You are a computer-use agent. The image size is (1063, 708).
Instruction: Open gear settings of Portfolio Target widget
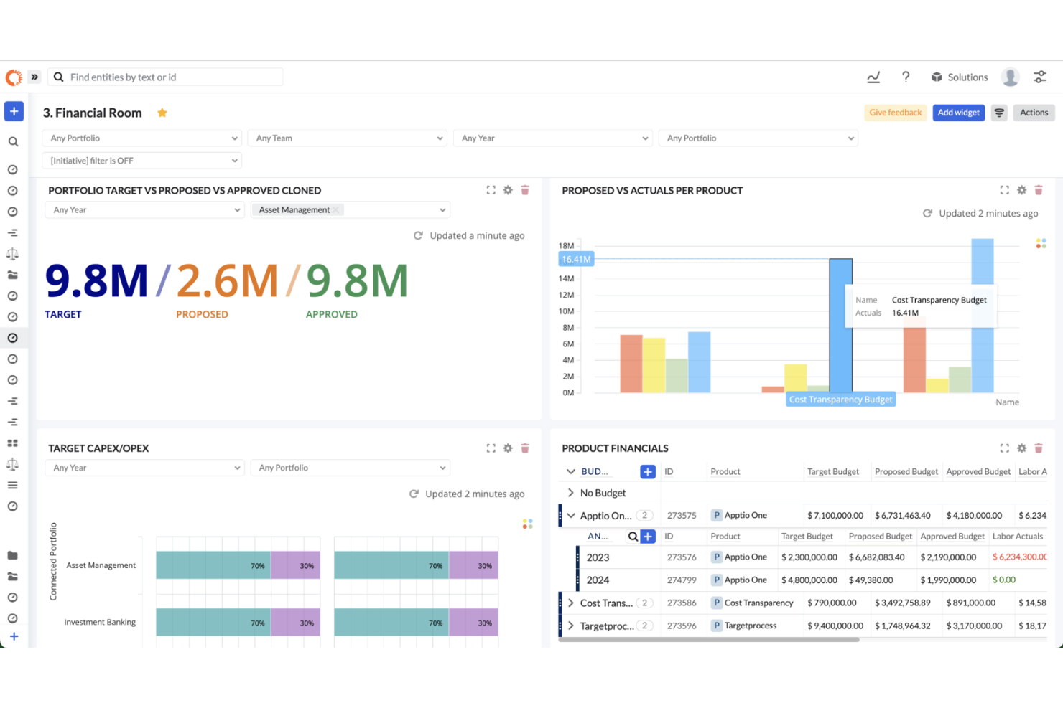click(x=508, y=190)
